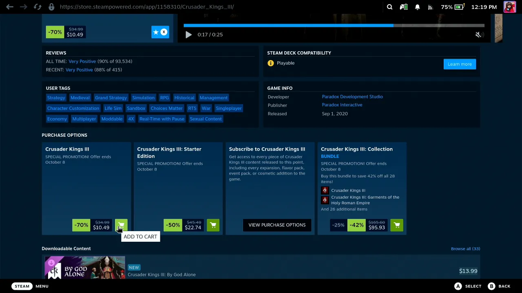Click the B Back control hint
This screenshot has height=293, width=522.
click(499, 286)
